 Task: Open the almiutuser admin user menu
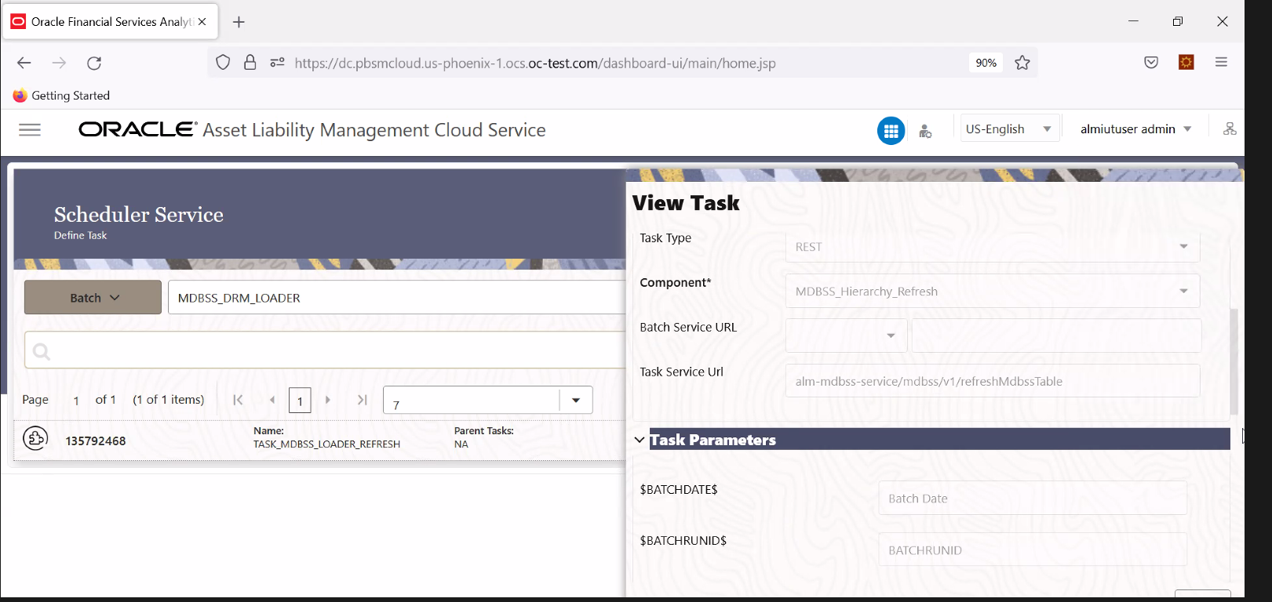point(1135,129)
